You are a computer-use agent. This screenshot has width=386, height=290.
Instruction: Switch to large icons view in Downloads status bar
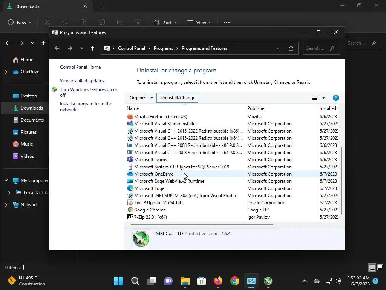click(380, 268)
